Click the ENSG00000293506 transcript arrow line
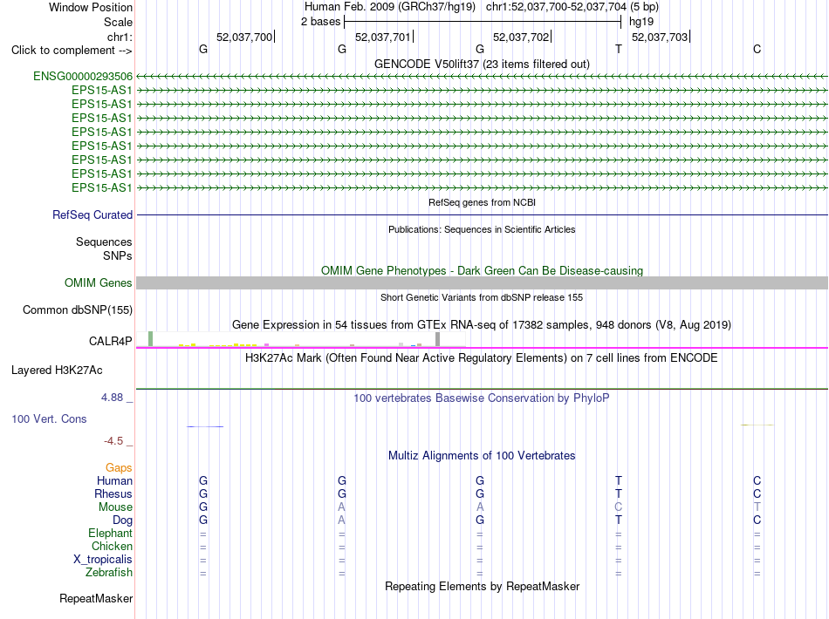 pos(482,76)
